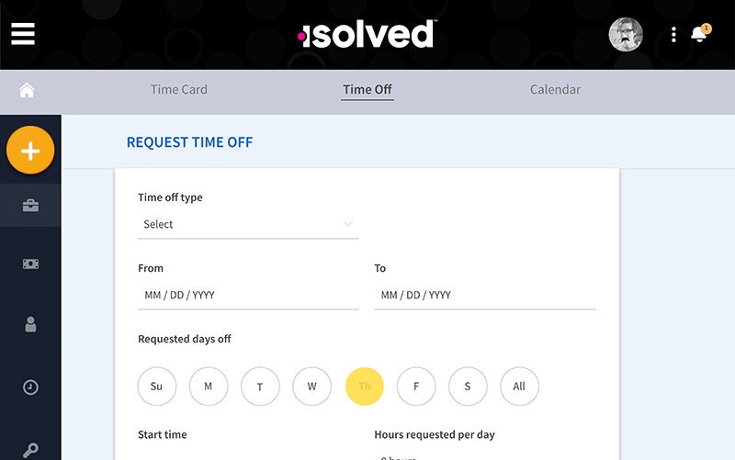Toggle Friday as requested day off

pyautogui.click(x=416, y=387)
